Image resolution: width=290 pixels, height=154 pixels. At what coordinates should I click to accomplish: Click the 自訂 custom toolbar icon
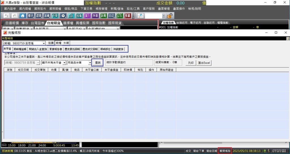point(111,16)
